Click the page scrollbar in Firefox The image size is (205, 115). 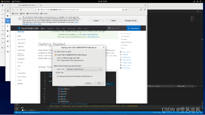147,28
